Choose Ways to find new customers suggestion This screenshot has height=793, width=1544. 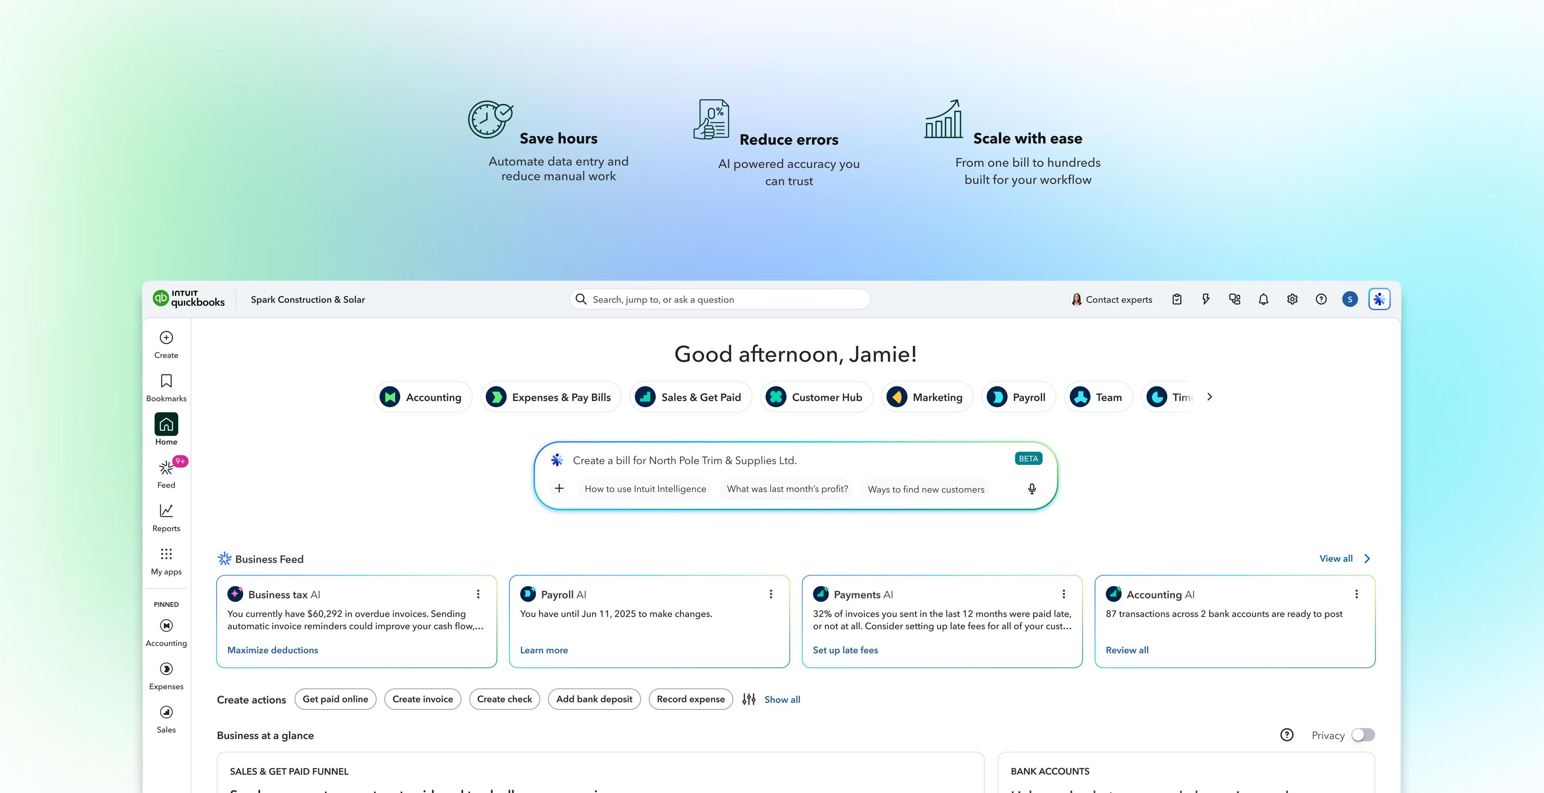pyautogui.click(x=926, y=489)
